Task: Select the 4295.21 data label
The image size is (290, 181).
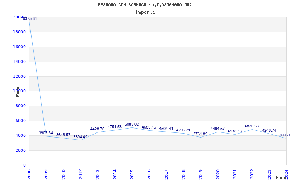Action: 183,130
